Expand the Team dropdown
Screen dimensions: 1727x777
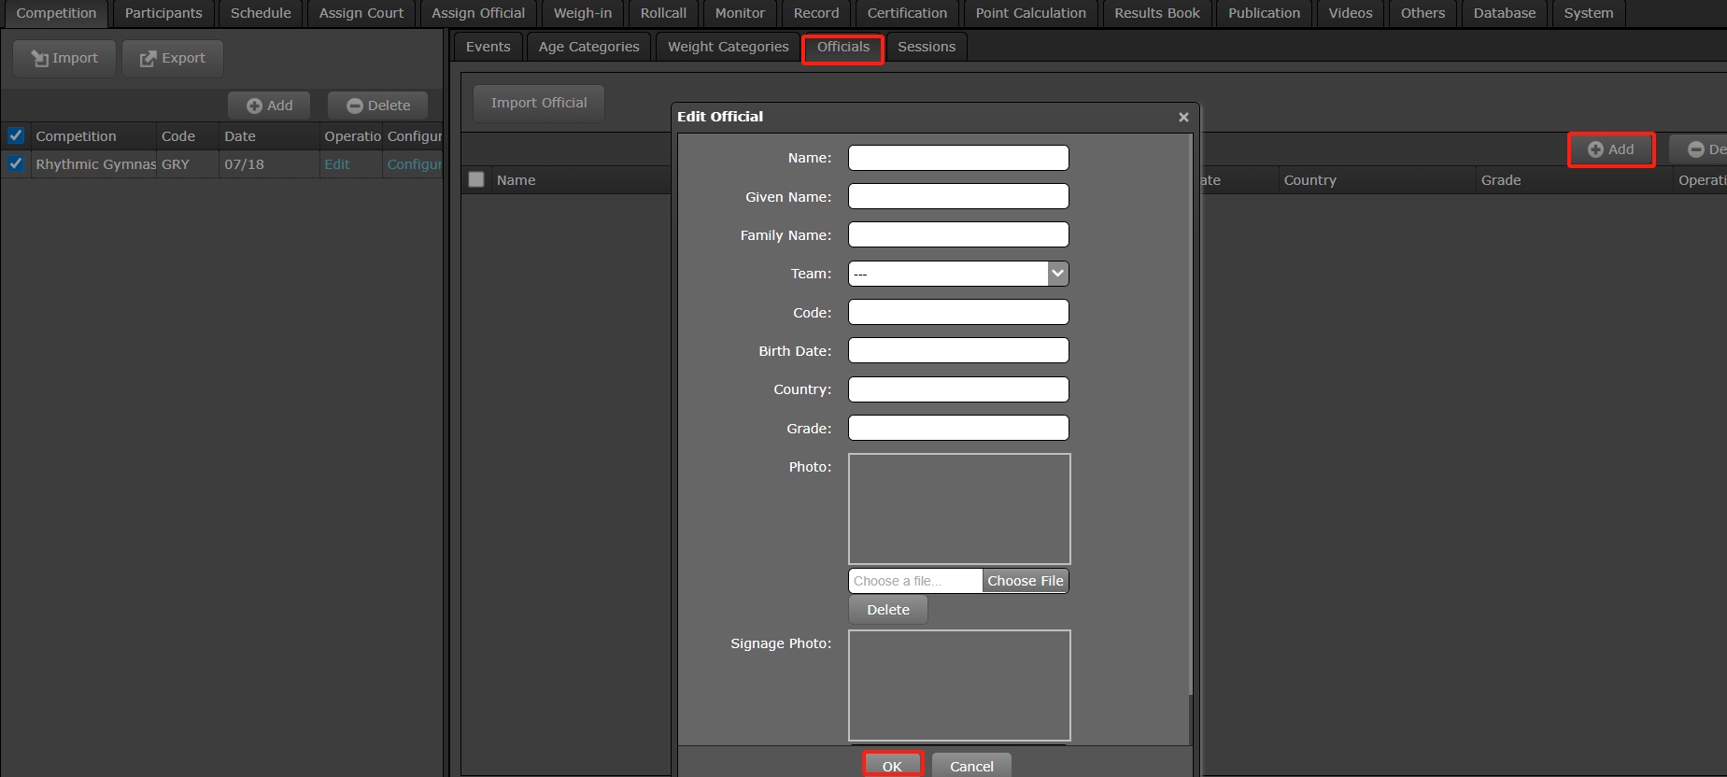(1057, 274)
